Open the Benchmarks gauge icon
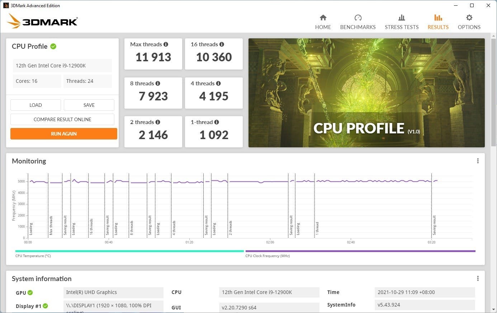The height and width of the screenshot is (313, 497). 358,18
